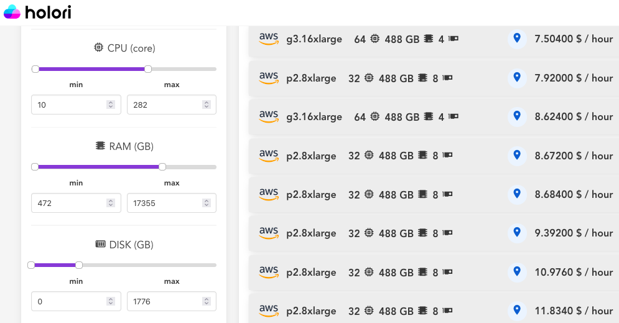Click the CPU max slider handle
This screenshot has width=619, height=323.
[148, 69]
